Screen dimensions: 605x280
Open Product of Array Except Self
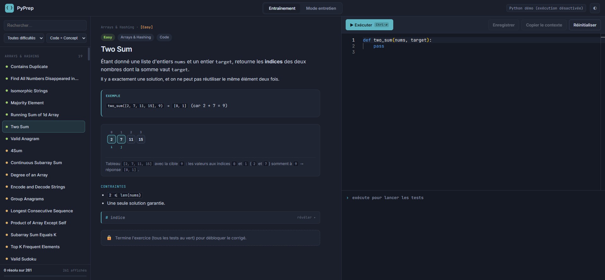(x=44, y=223)
